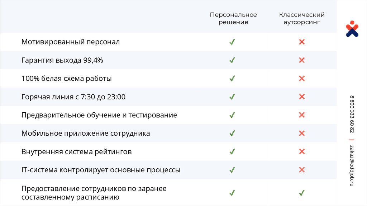
Task: Click red cross for Внутренняя система рейтингов
Action: point(302,151)
